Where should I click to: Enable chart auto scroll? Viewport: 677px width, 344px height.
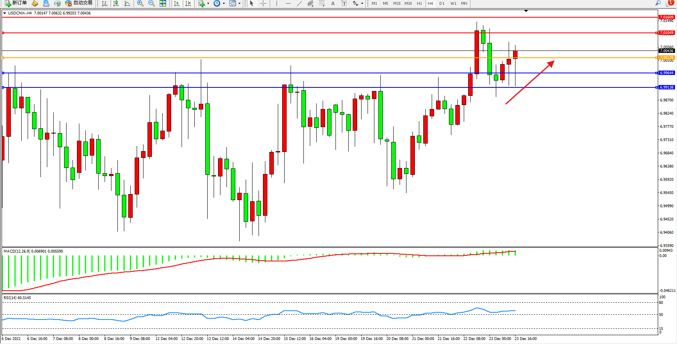177,3
